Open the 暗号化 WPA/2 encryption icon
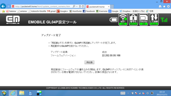 (x=133, y=19)
